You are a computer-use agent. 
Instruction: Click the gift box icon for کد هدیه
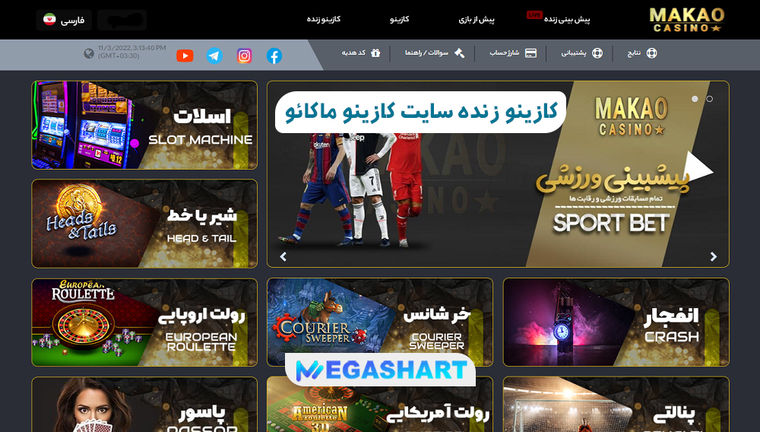375,52
